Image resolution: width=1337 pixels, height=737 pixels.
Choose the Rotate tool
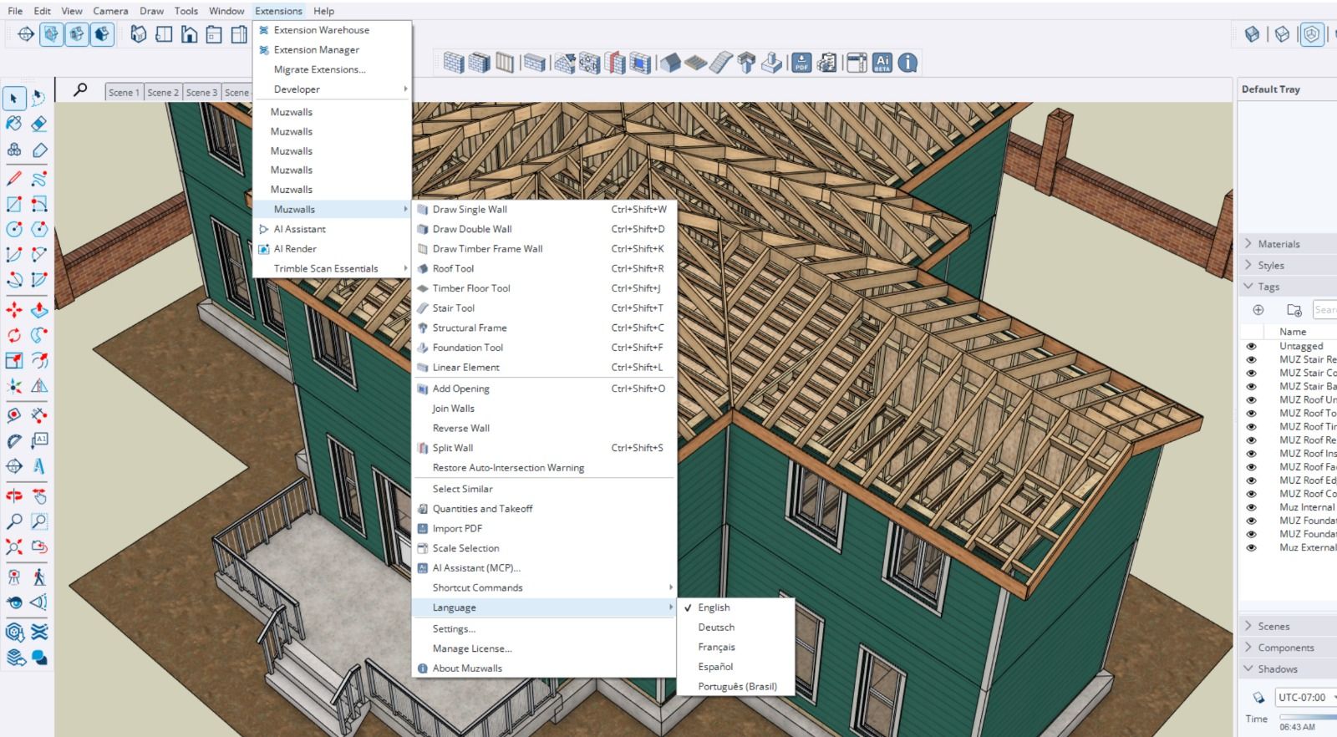point(14,335)
